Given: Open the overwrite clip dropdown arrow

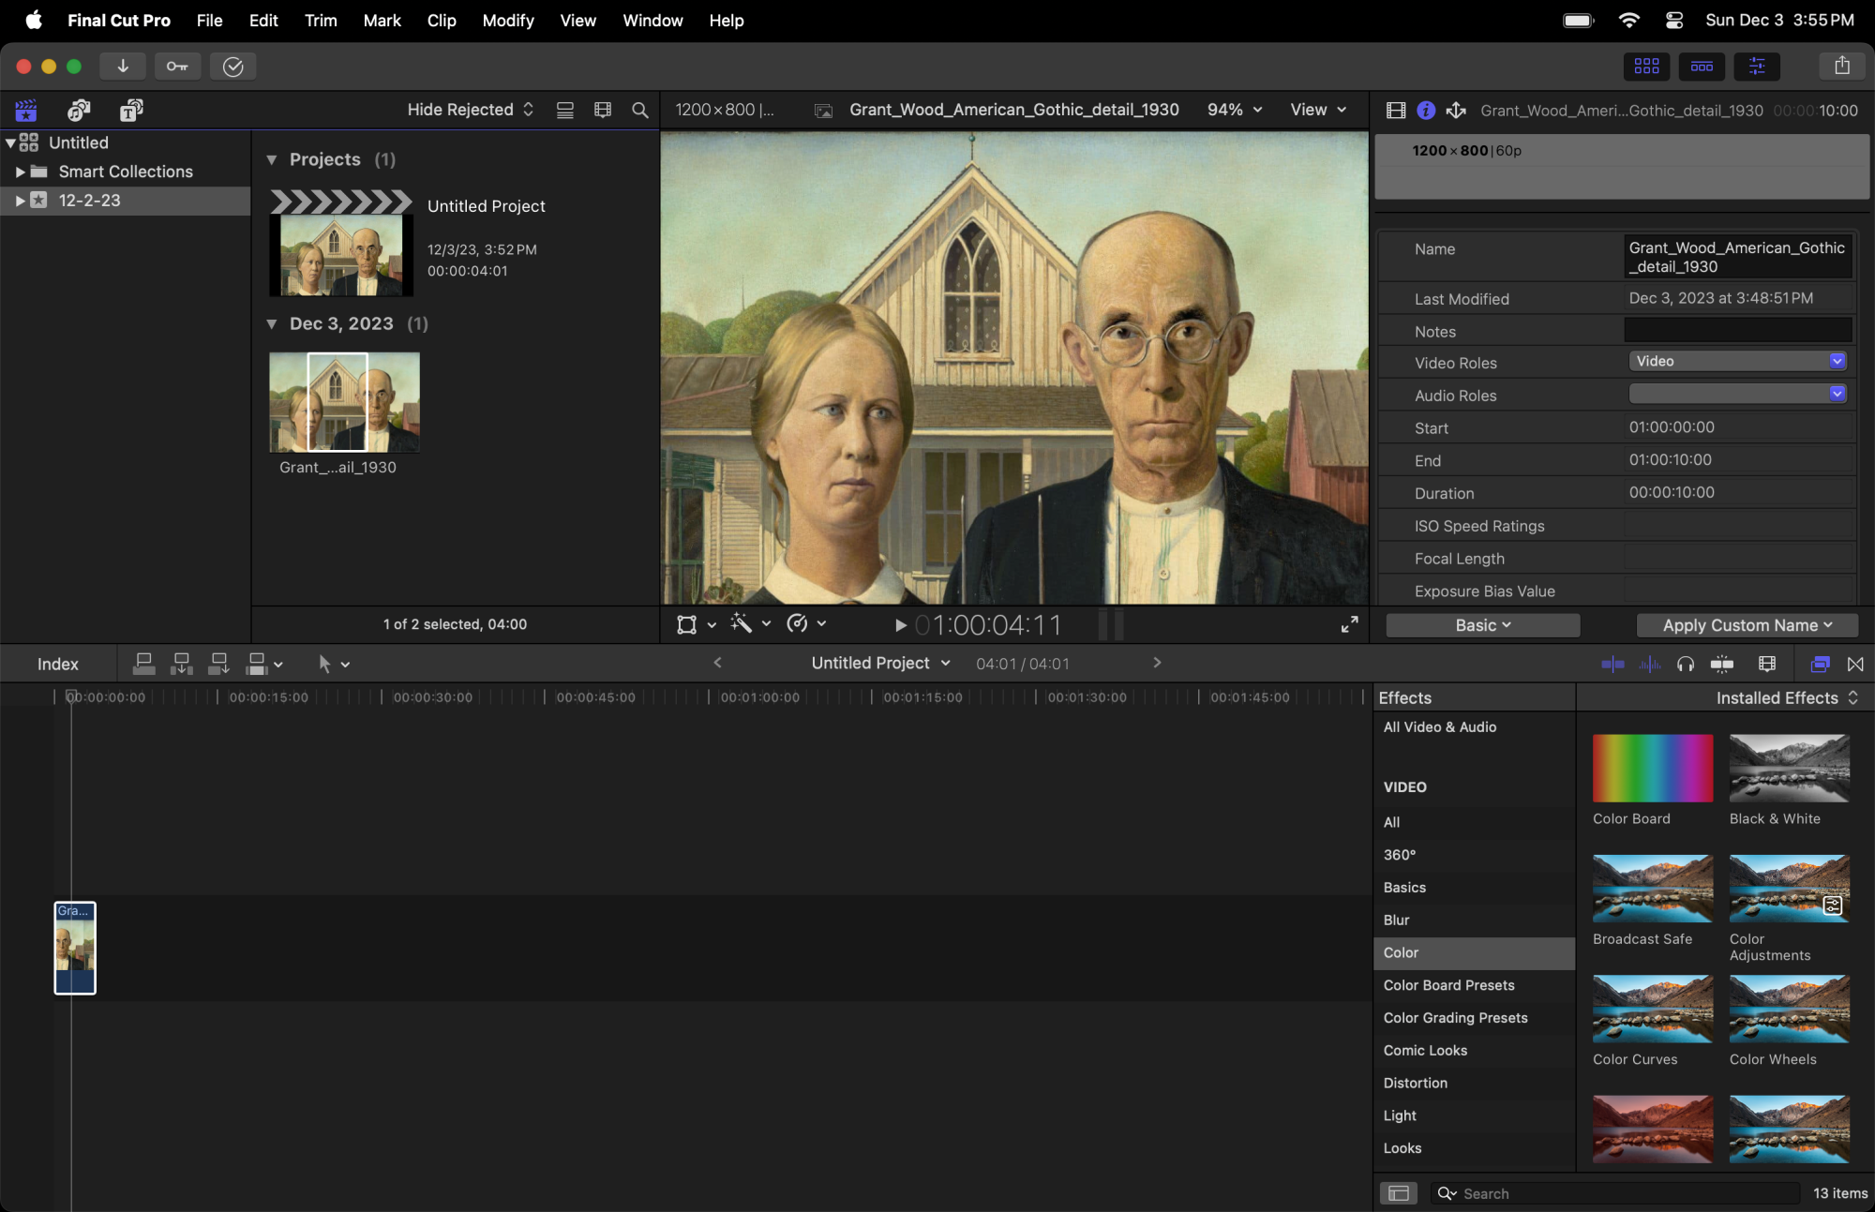Looking at the screenshot, I should [278, 665].
